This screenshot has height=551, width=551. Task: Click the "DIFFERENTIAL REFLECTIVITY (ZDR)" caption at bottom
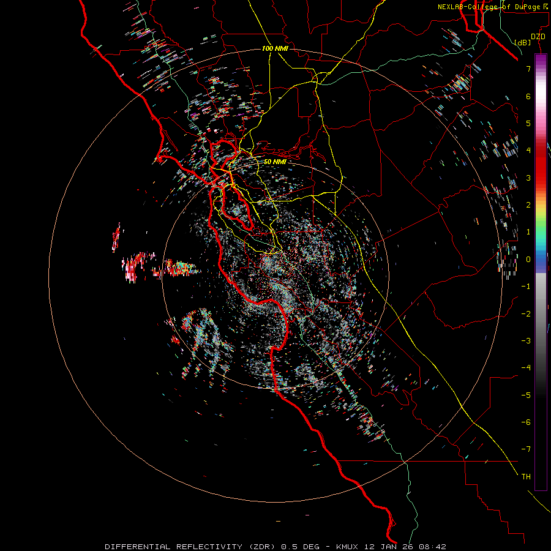coord(190,547)
